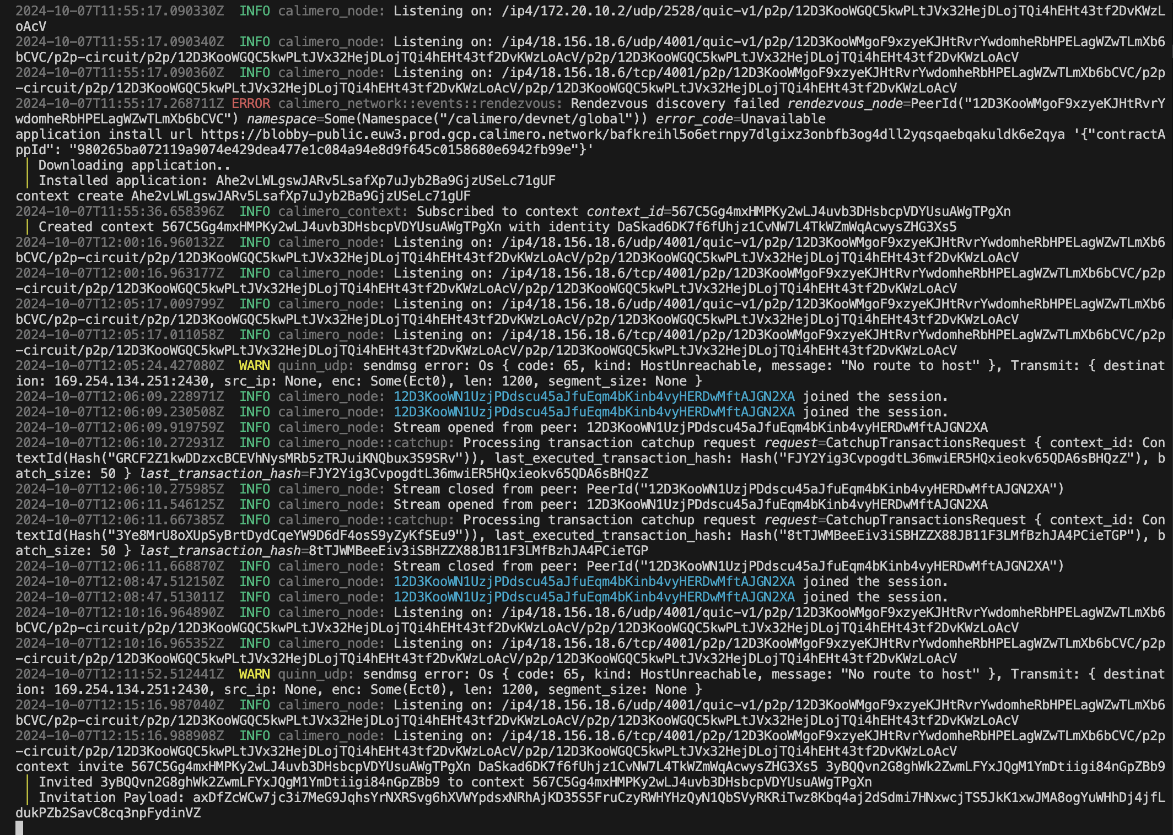
Task: Click 'Stream opened from peer' at 12:06:09.919759Z
Action: [x=486, y=427]
